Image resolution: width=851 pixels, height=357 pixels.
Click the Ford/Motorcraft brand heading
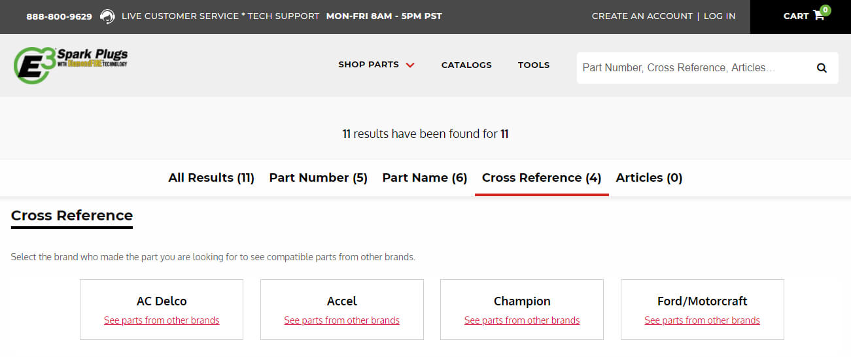pos(702,301)
